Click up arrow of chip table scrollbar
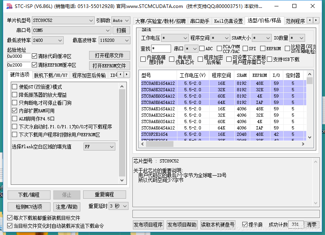325x235 pixels. pos(309,74)
